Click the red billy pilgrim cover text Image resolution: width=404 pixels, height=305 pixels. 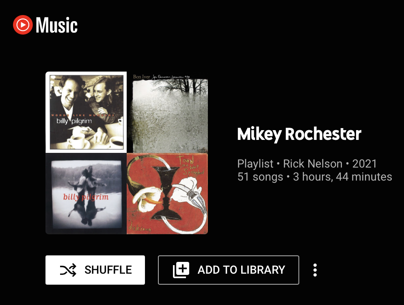(x=86, y=197)
